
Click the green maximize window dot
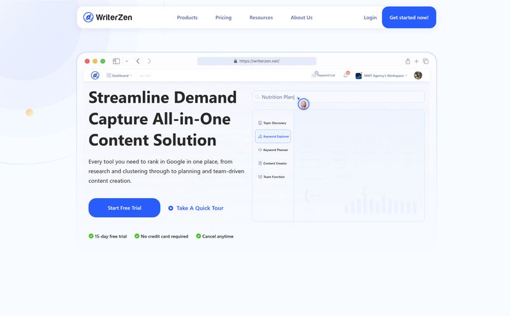pos(103,61)
